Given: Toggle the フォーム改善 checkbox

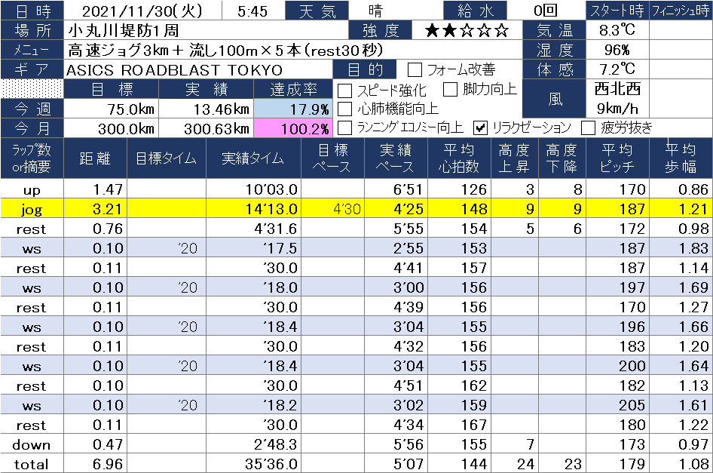Looking at the screenshot, I should pos(415,70).
